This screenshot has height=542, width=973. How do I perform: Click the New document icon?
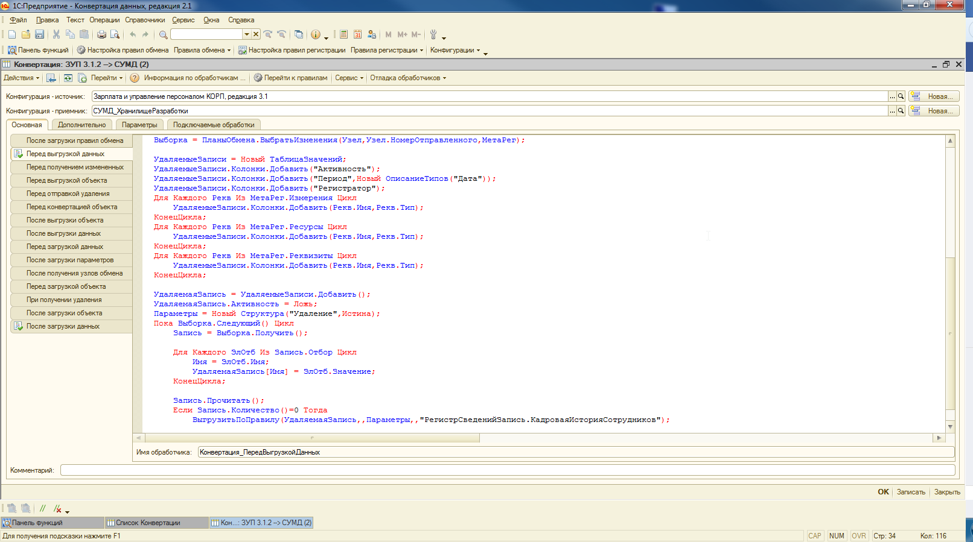(12, 34)
